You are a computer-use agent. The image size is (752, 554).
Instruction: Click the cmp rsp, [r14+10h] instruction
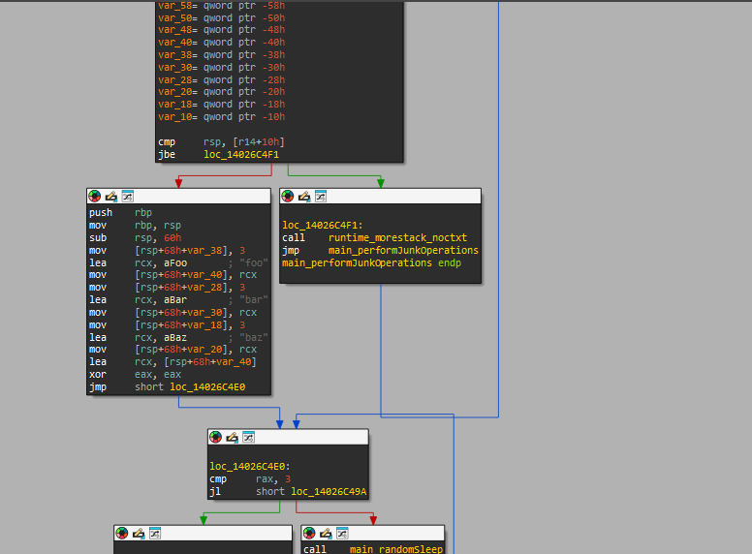coord(221,141)
